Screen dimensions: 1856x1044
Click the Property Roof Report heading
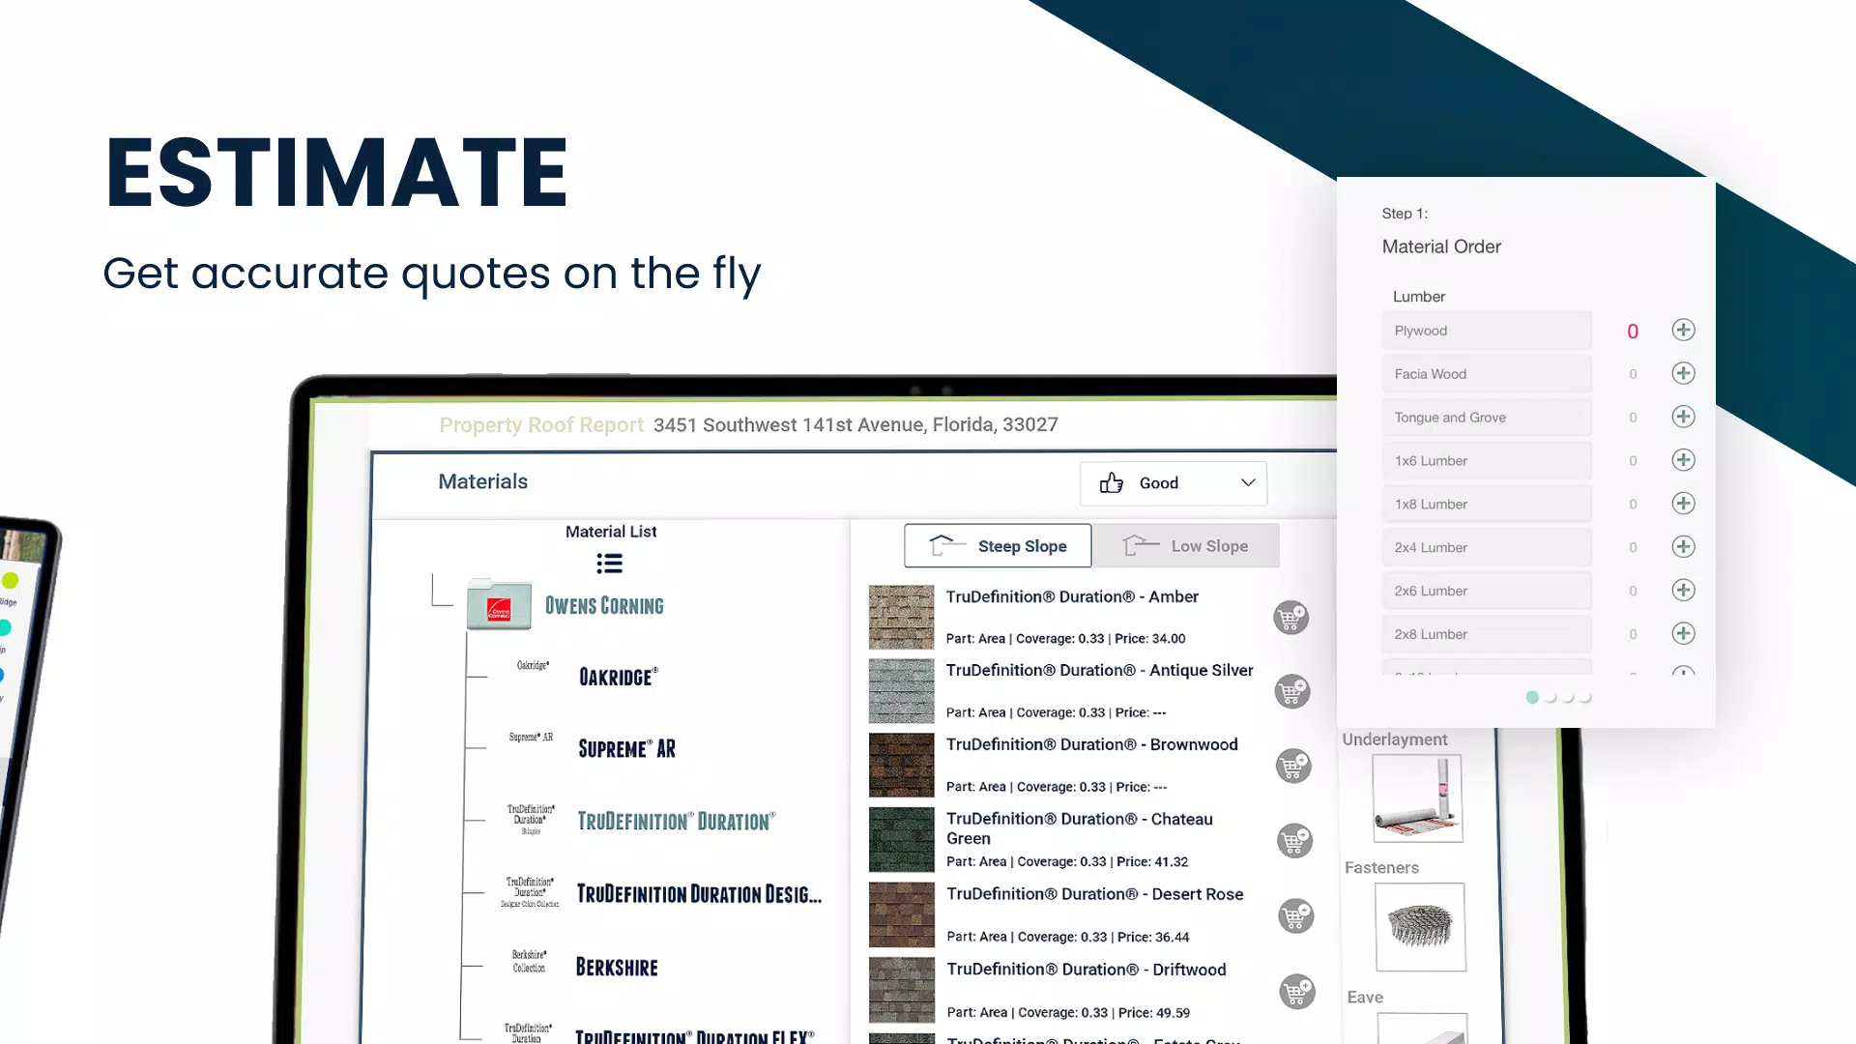click(541, 425)
